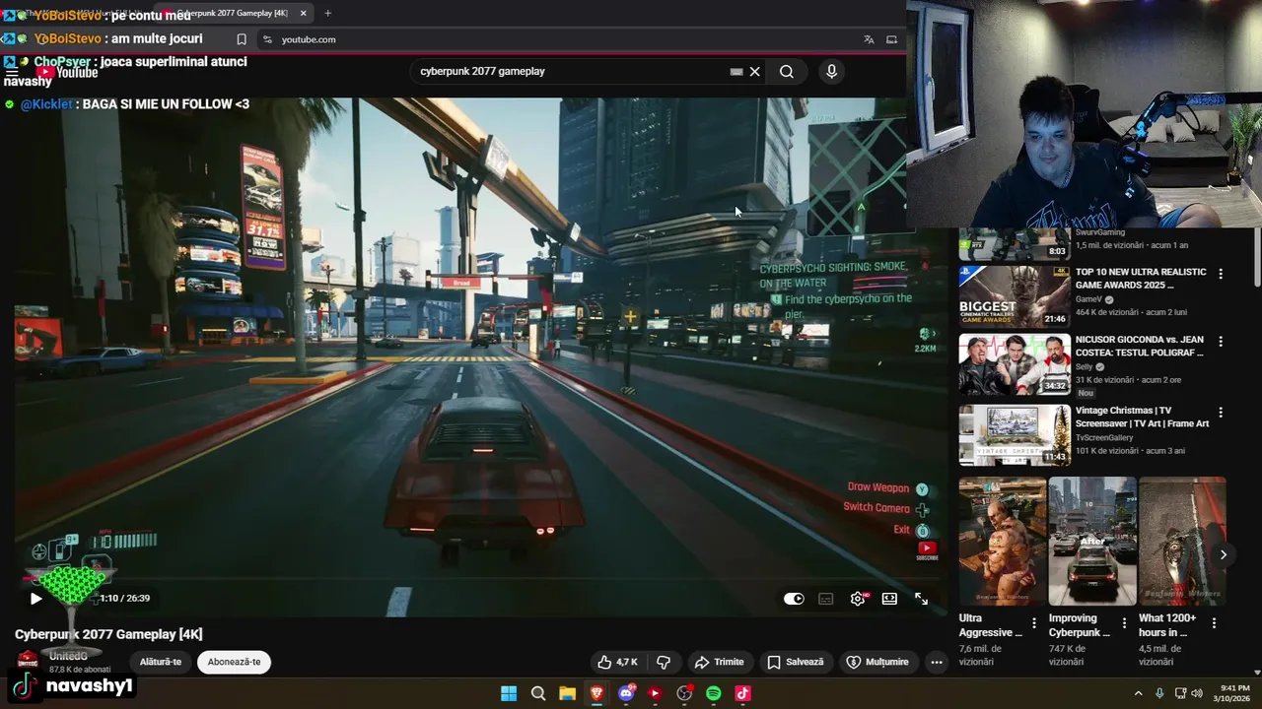This screenshot has height=709, width=1262.
Task: Open Spotify from the taskbar
Action: click(x=714, y=693)
